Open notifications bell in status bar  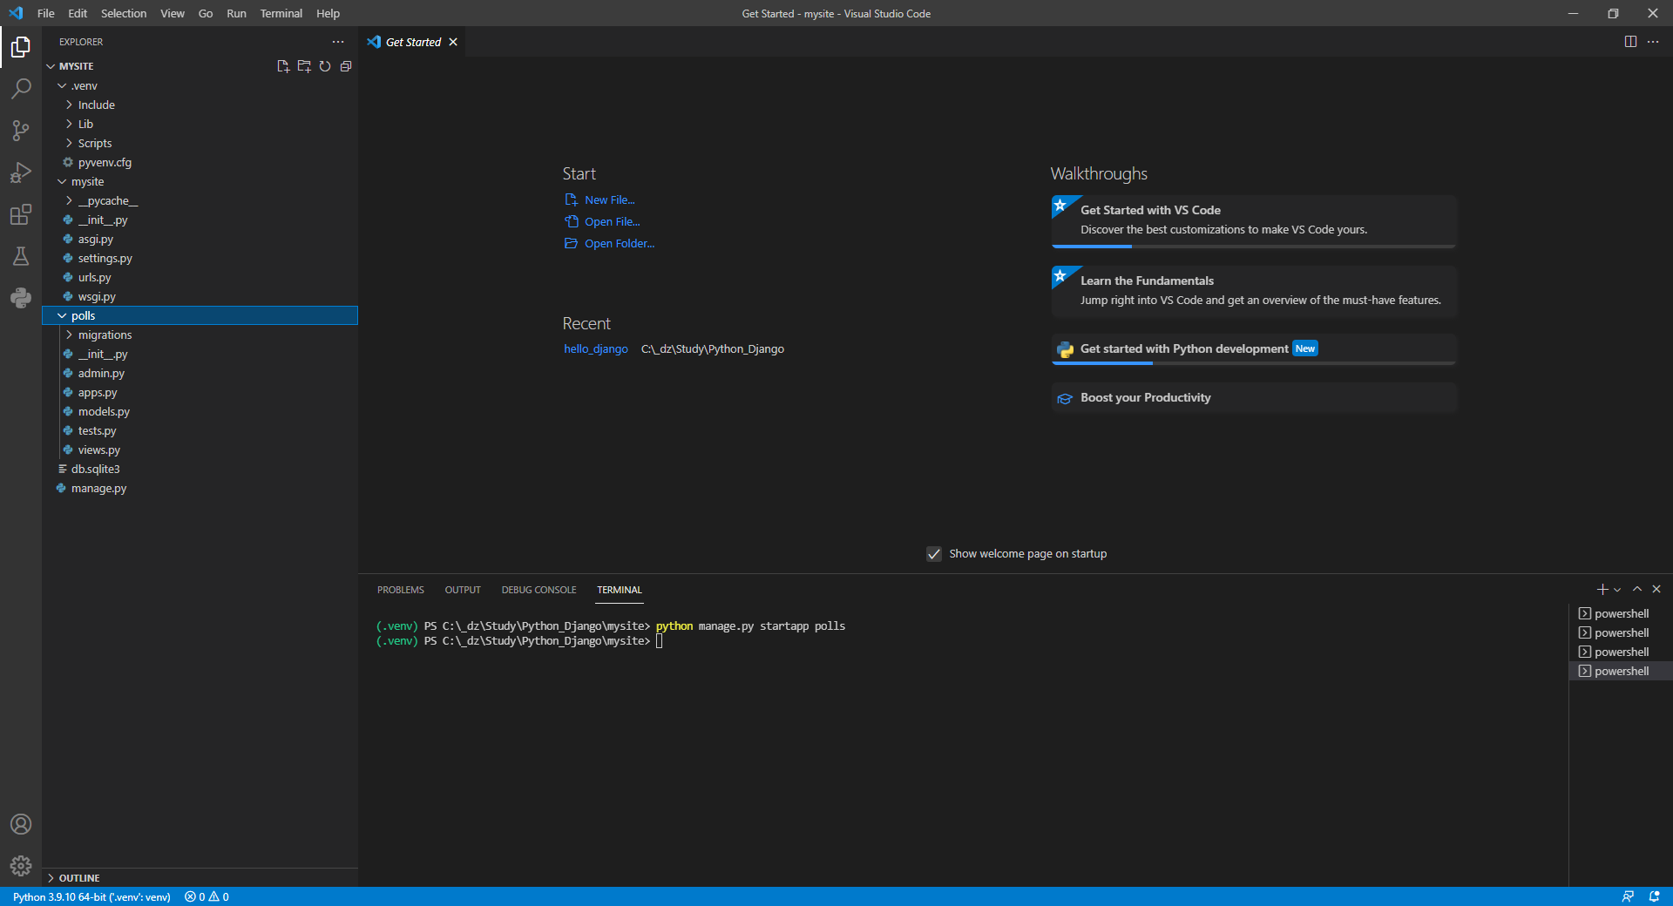[x=1654, y=896]
